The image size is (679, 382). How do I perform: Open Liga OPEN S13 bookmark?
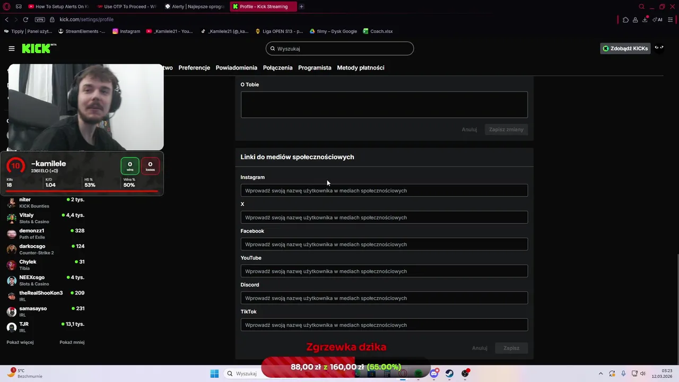(x=279, y=31)
